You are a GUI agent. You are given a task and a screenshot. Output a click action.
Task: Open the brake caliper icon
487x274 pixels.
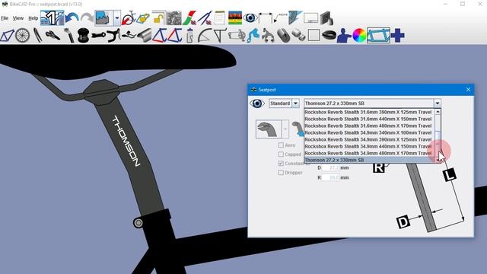click(x=267, y=36)
